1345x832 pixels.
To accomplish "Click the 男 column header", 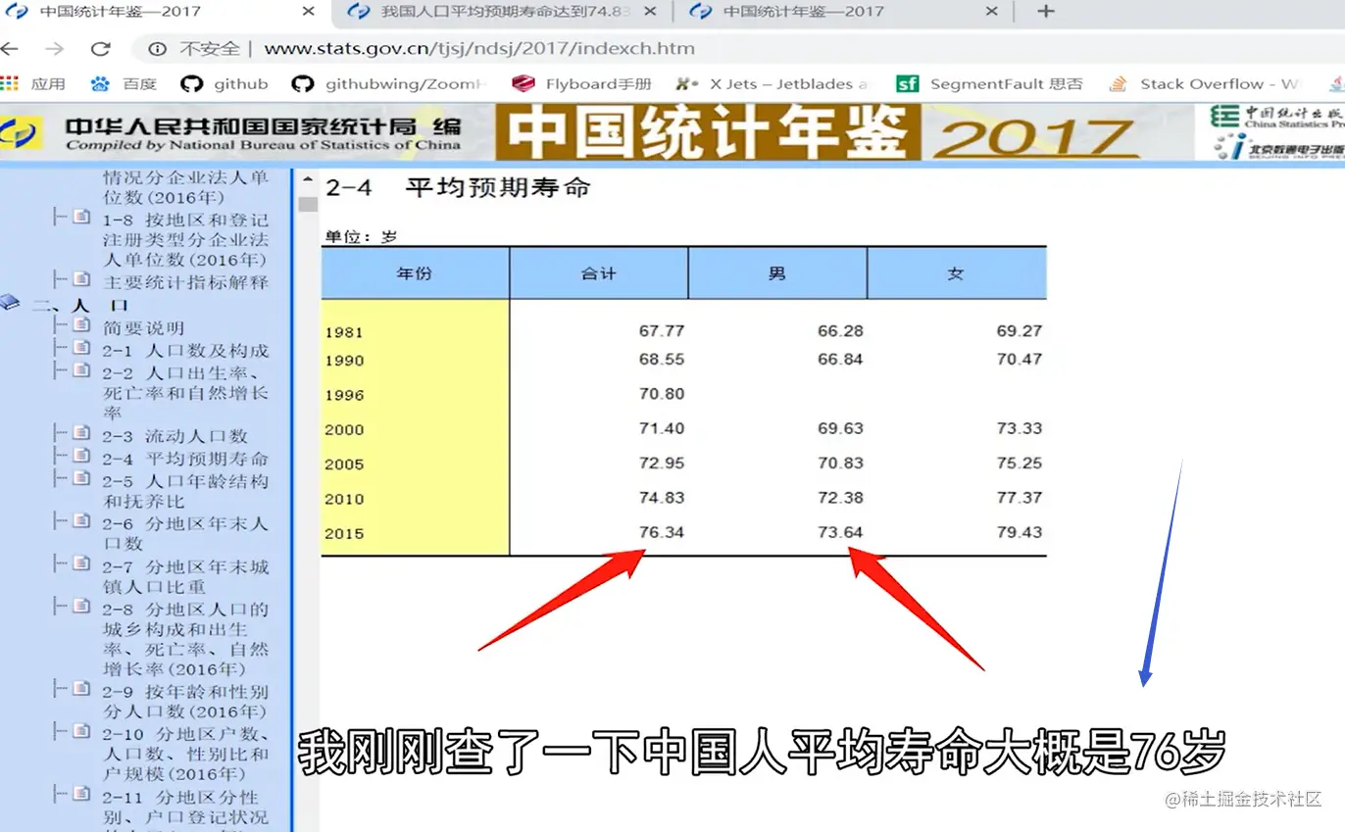I will 777,273.
